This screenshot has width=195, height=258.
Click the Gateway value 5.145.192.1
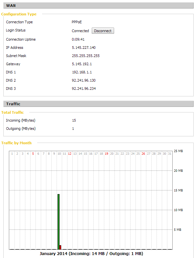(x=82, y=64)
